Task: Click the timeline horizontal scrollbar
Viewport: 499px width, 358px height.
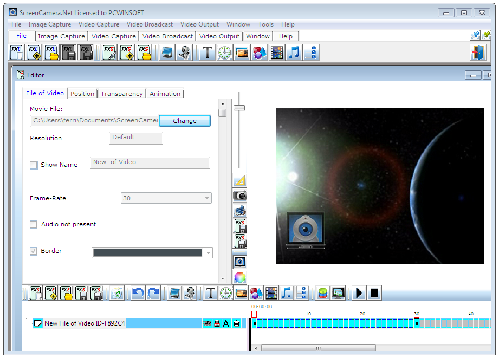Action: [x=318, y=348]
